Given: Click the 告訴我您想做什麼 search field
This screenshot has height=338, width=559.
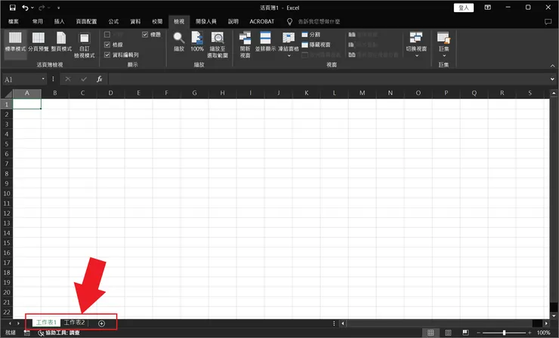Looking at the screenshot, I should (319, 22).
